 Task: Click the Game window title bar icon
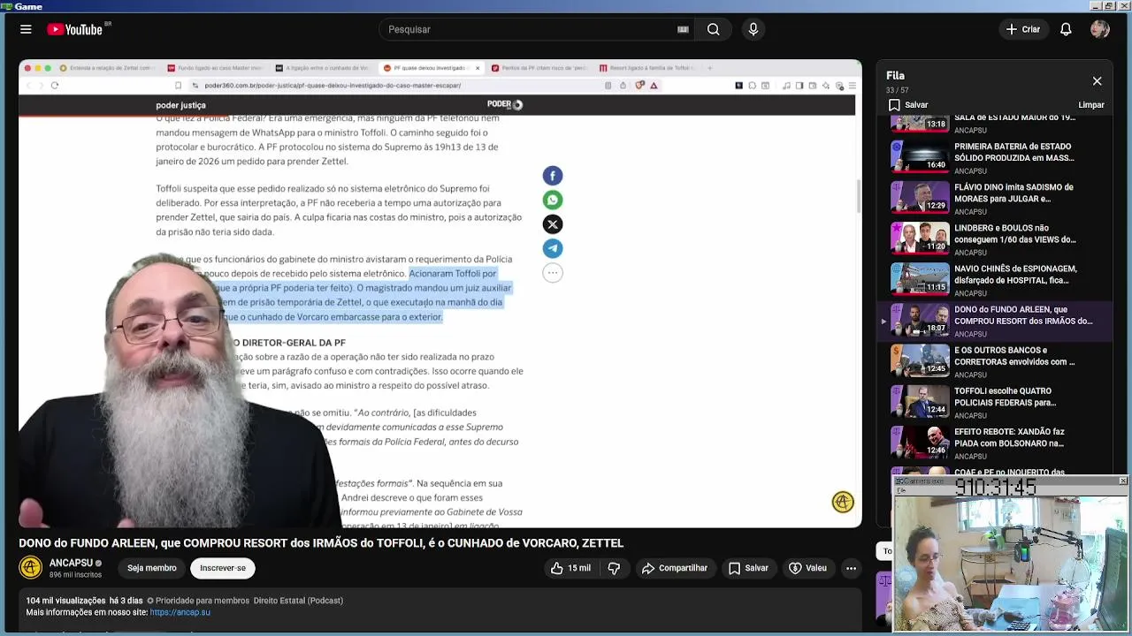[7, 6]
